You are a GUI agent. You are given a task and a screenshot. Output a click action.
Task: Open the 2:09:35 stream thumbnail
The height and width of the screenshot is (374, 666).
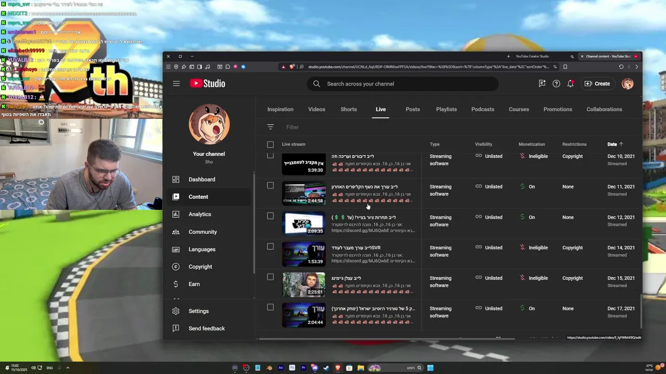(304, 223)
